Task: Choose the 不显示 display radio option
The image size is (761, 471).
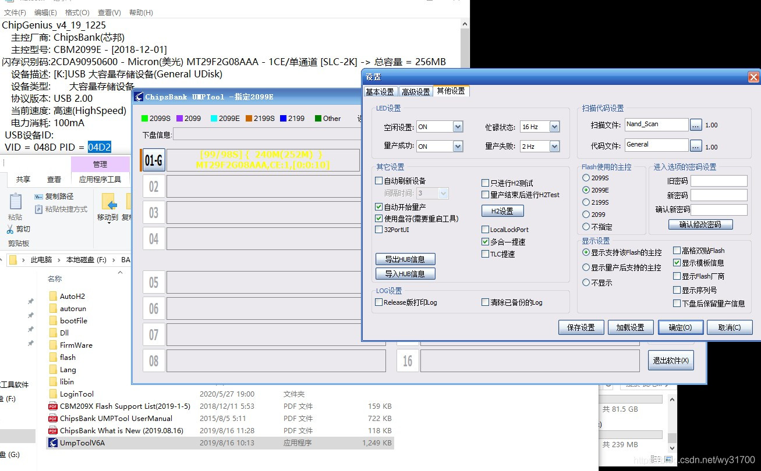Action: click(586, 283)
